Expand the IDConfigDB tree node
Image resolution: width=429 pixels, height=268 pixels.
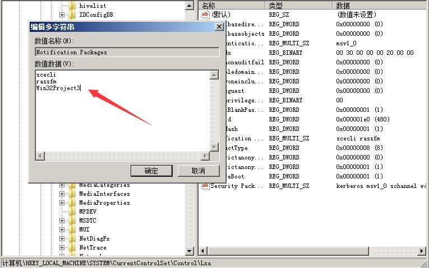click(62, 15)
